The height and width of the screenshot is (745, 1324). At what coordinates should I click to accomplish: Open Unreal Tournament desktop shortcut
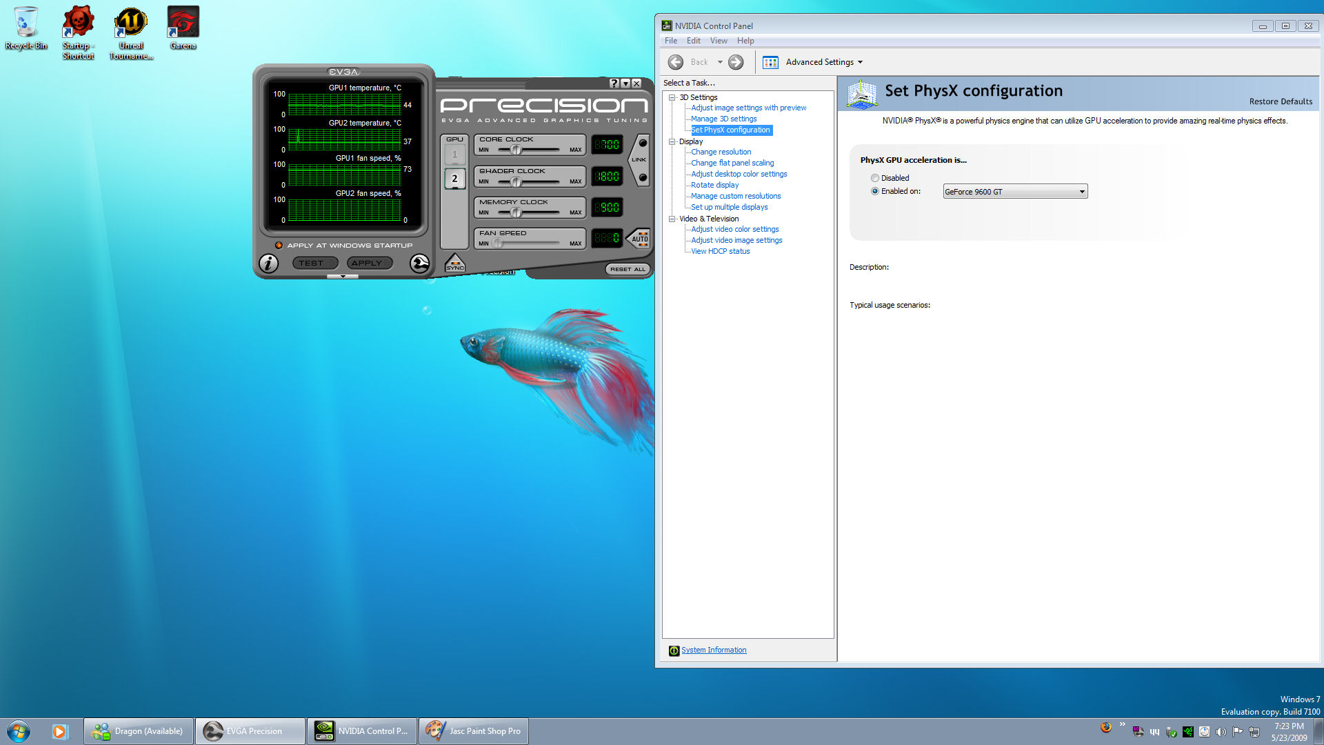pos(131,32)
